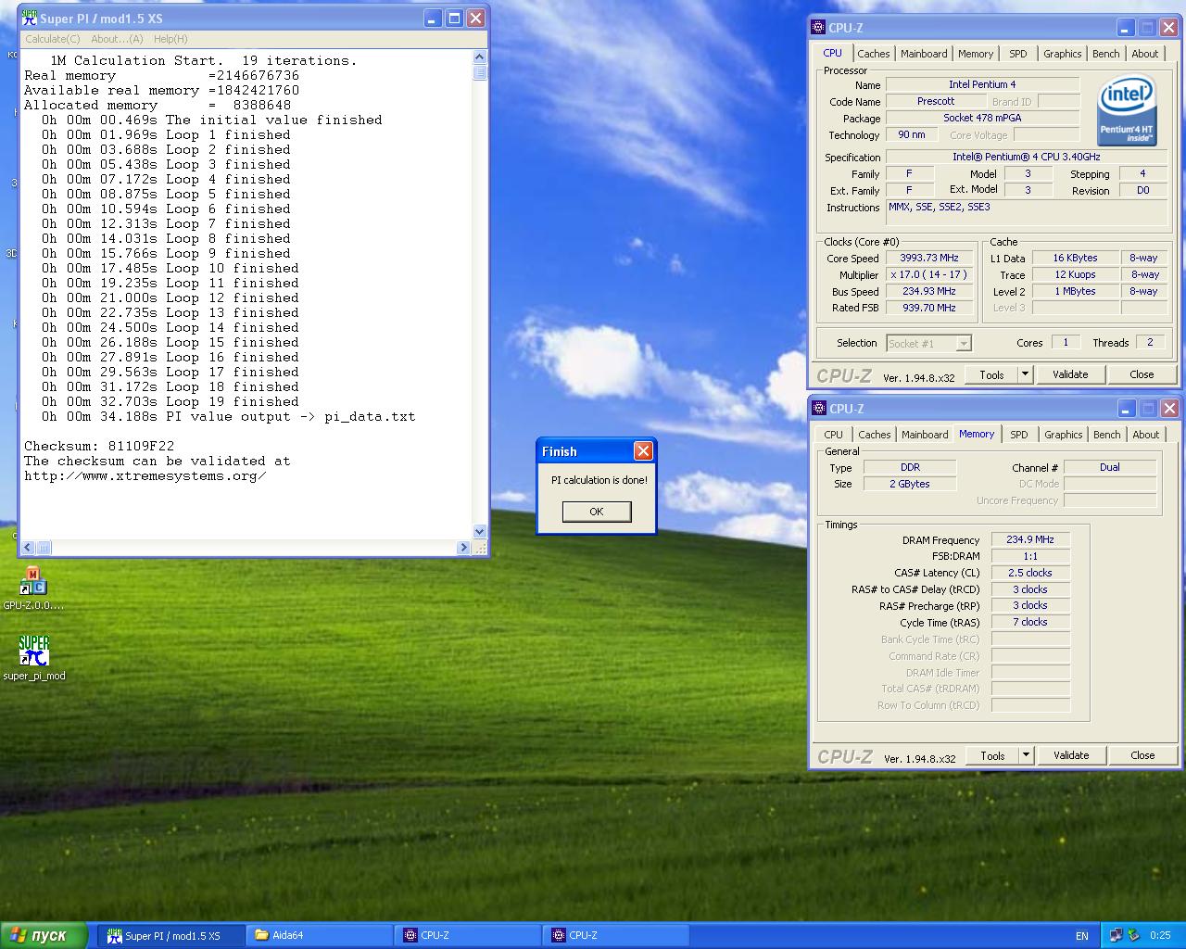Click the CAS# Latency value '2.5 clocks'

[1030, 573]
